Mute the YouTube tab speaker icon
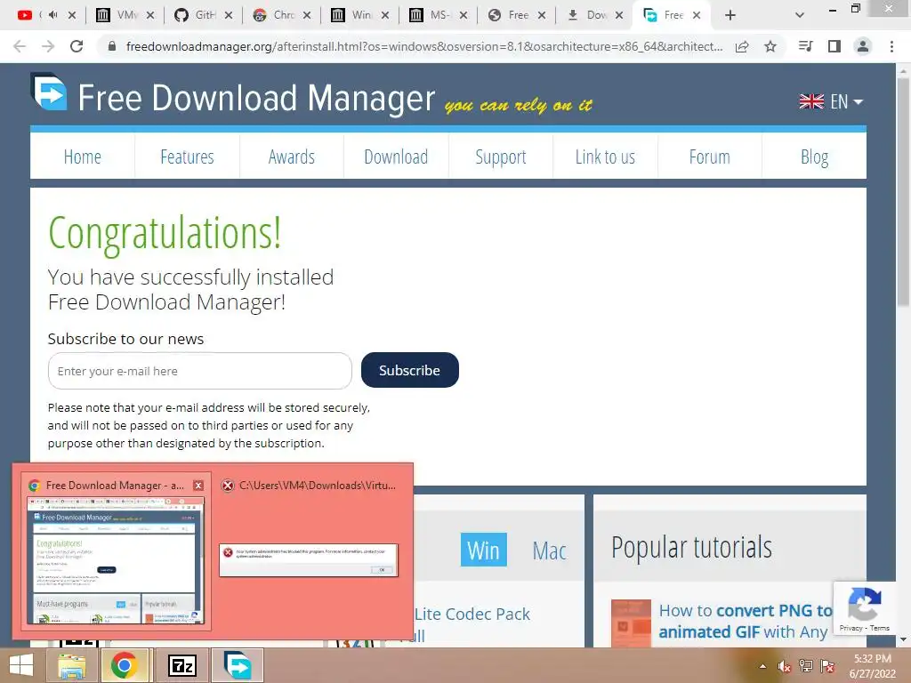 tap(53, 14)
